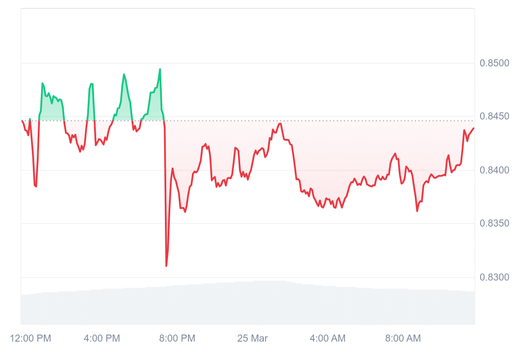
Task: Click the narrow green spike at 4:00 PM
Action: (x=91, y=100)
